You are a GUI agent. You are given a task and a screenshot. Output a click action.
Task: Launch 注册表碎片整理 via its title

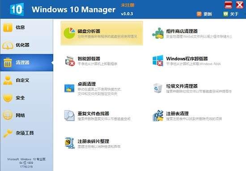pos(93,141)
